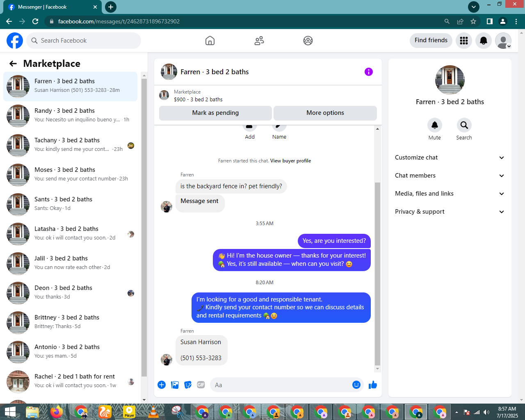525x420 pixels.
Task: Open more actions plus icon in composer
Action: 162,385
